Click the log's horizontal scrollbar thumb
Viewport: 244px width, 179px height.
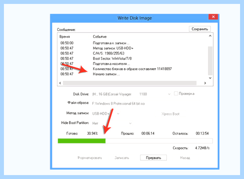pyautogui.click(x=129, y=83)
